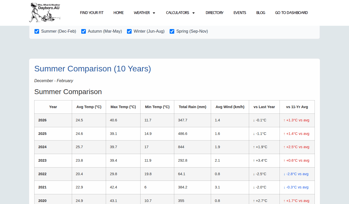Click the -0.3°C vs avg value
Screen dimensions: 349x204
pos(296,187)
